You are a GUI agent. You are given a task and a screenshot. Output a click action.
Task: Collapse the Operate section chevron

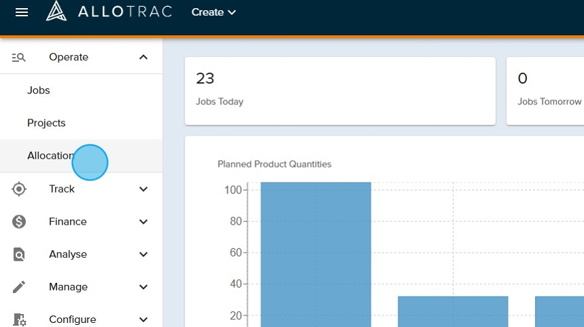click(143, 58)
